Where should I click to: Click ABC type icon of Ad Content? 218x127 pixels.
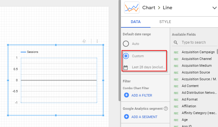[x=176, y=86]
